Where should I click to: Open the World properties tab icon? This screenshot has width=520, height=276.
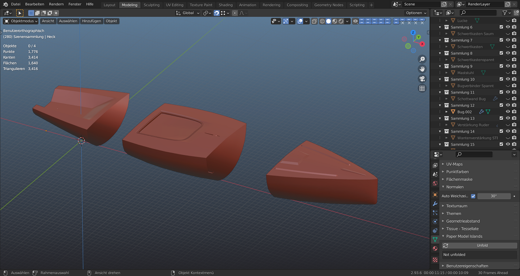(435, 183)
